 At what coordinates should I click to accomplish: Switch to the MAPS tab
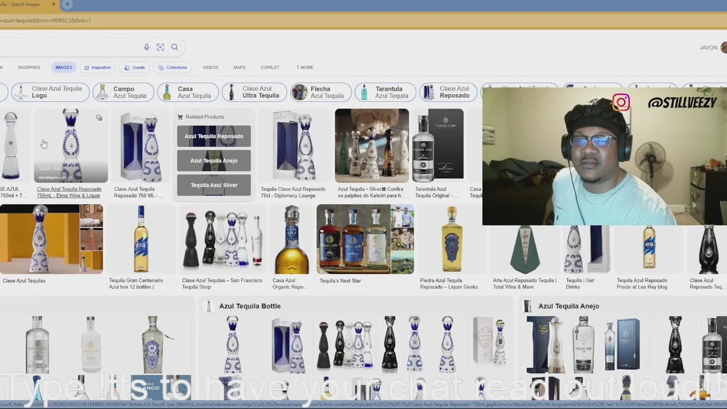[239, 67]
